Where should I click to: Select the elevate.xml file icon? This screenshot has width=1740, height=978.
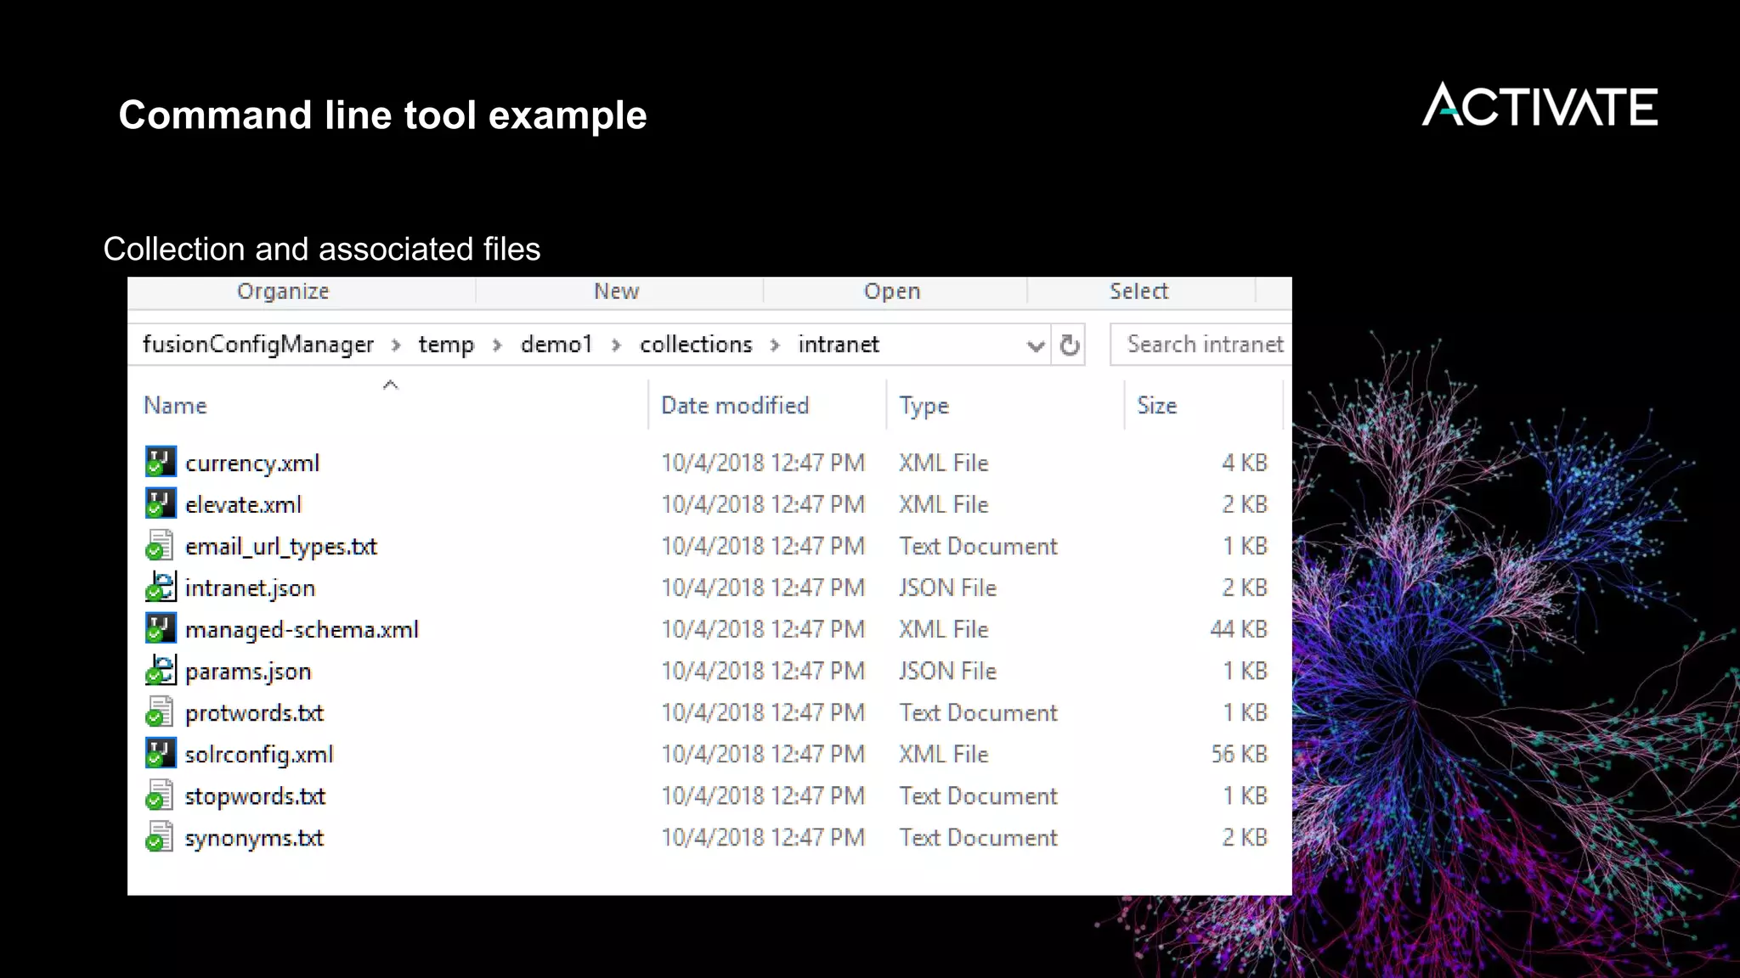[161, 503]
